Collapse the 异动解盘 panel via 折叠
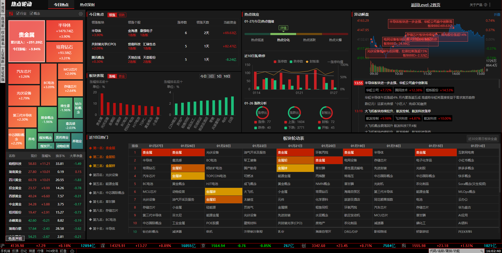The image size is (502, 253). [497, 15]
